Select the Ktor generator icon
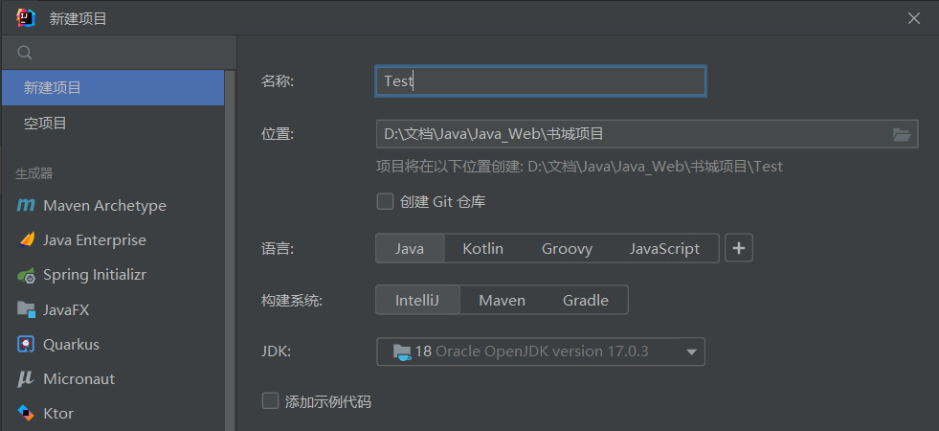This screenshot has height=431, width=939. pos(26,413)
